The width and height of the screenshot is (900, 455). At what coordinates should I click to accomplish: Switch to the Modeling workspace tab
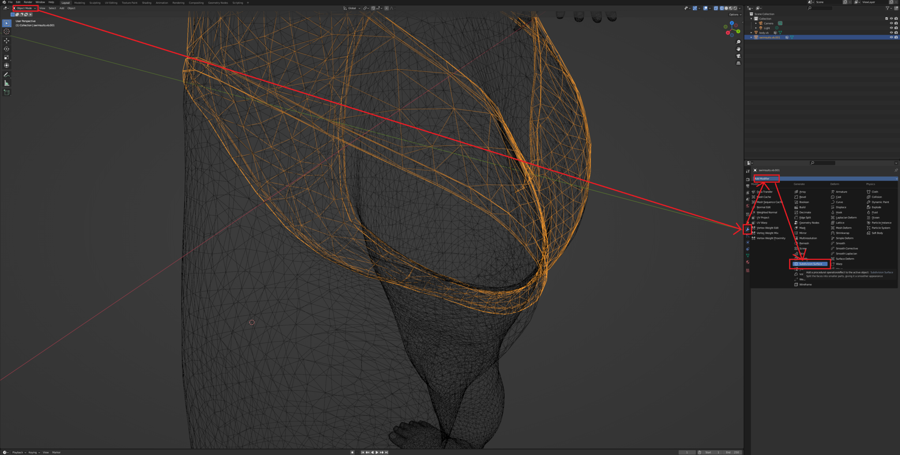[x=80, y=3]
